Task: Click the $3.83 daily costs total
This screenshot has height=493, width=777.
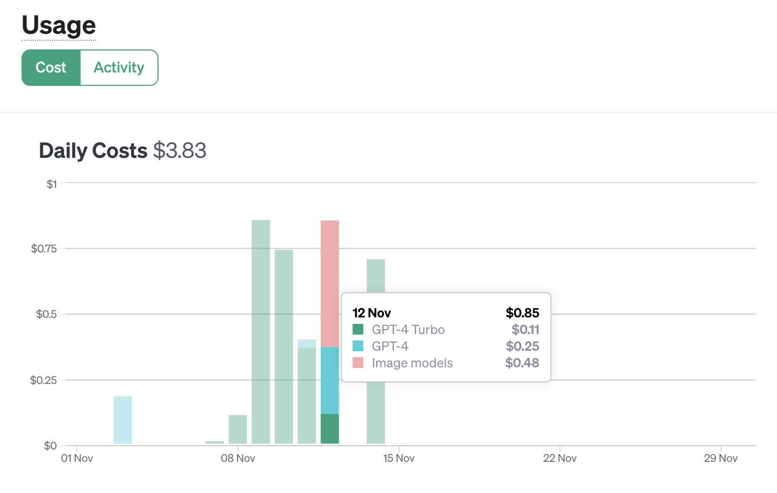Action: (x=179, y=150)
